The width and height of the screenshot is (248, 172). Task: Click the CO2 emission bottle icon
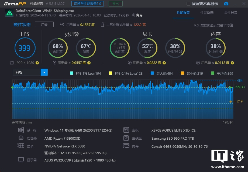[x=102, y=25]
